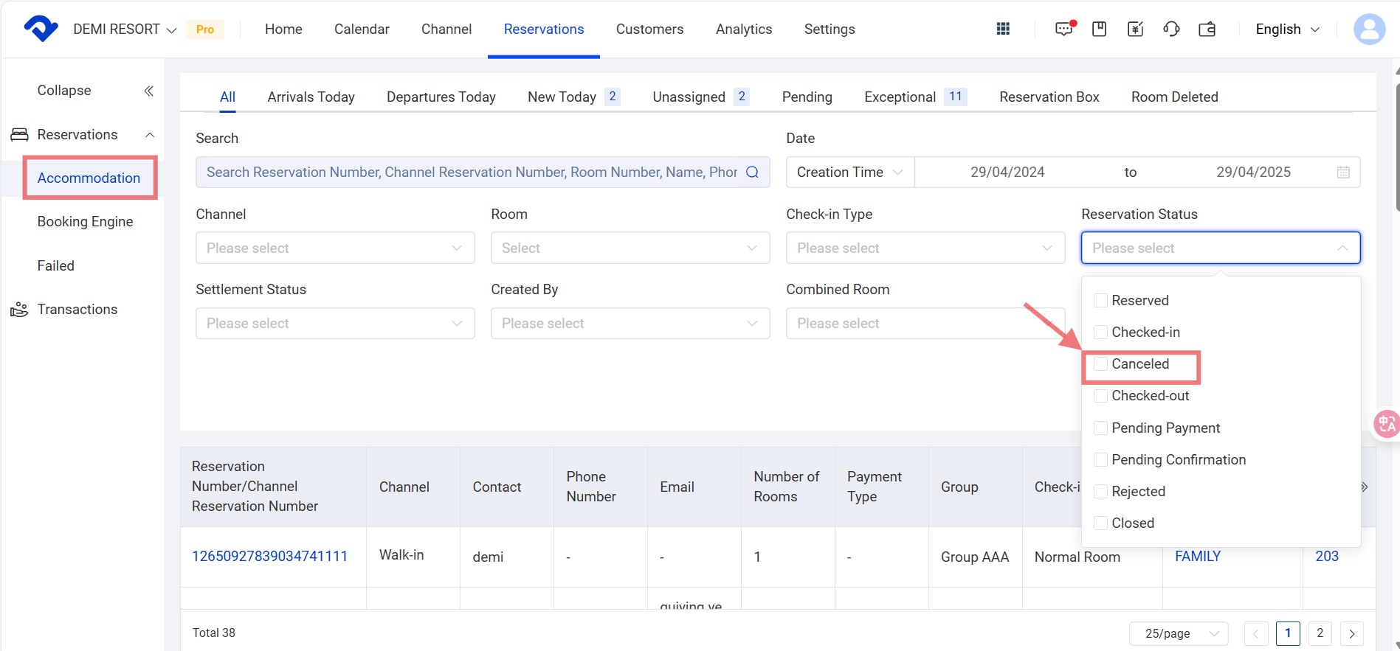The width and height of the screenshot is (1400, 651).
Task: Tick the Reserved checkbox
Action: point(1100,301)
